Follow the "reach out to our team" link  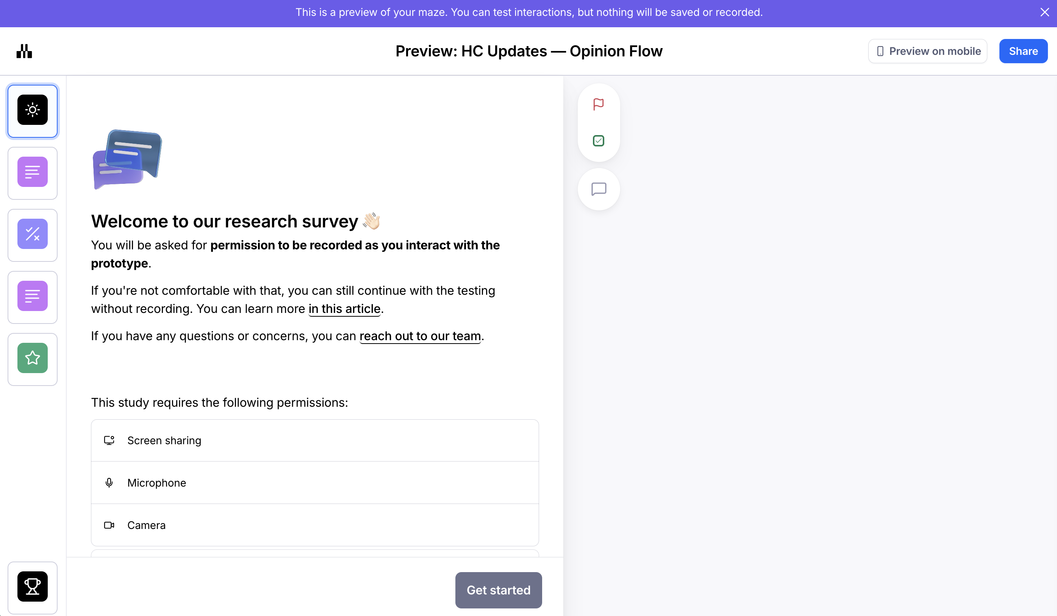coord(420,336)
